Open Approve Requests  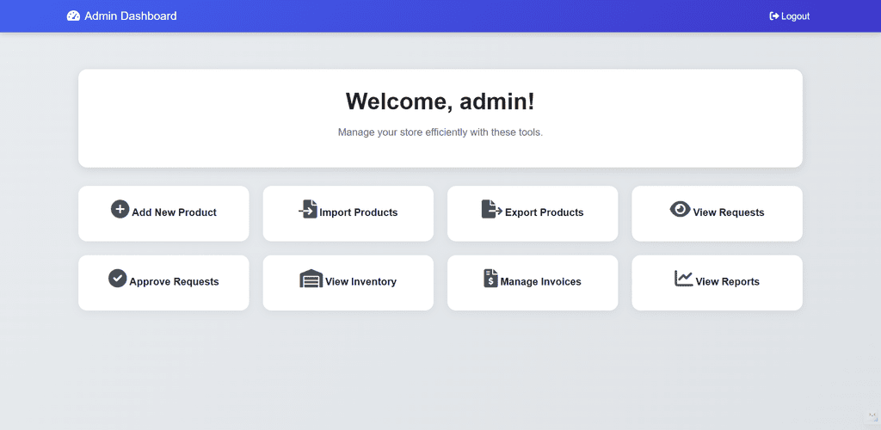pos(163,282)
